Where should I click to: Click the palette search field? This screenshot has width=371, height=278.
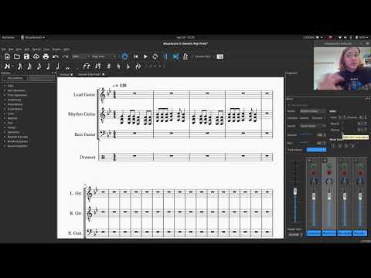[41, 78]
